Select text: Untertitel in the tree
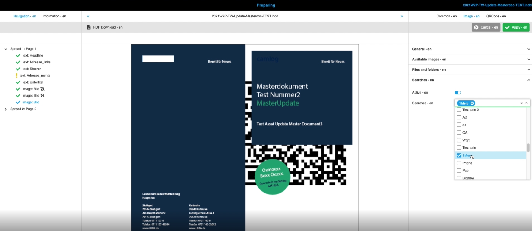This screenshot has height=231, width=532. click(33, 82)
